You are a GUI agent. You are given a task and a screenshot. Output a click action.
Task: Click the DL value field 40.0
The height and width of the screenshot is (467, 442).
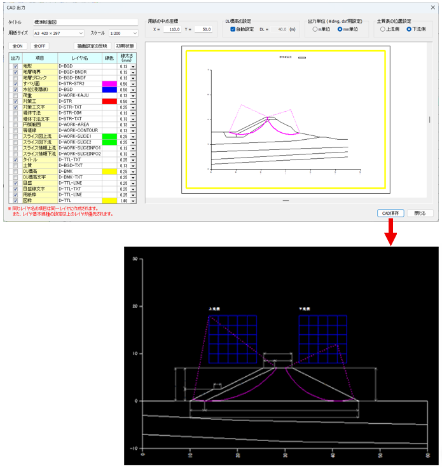[x=279, y=29]
